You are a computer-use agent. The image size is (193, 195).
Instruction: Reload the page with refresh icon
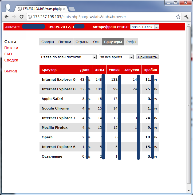[x=22, y=17]
